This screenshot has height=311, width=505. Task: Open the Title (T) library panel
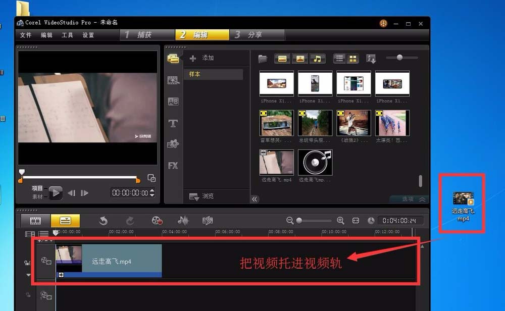[x=173, y=123]
